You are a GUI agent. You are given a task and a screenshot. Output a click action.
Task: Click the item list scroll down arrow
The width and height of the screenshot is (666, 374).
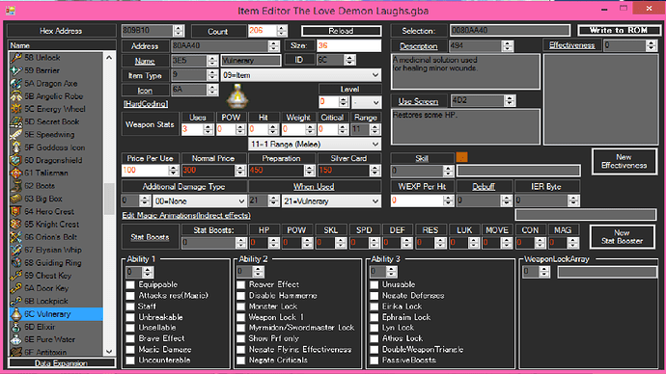109,351
